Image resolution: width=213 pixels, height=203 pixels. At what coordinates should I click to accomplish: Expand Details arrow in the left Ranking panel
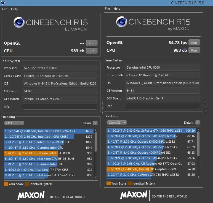[x=95, y=123]
